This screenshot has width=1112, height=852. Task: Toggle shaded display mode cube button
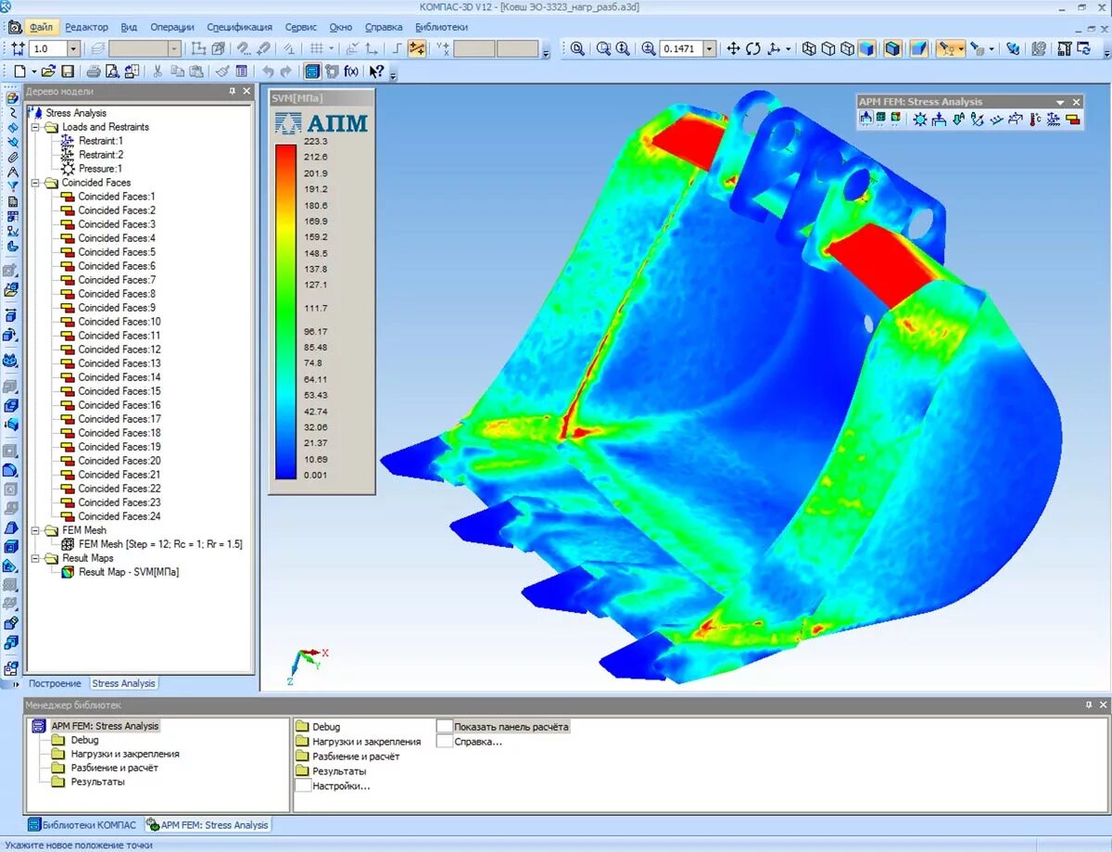866,49
